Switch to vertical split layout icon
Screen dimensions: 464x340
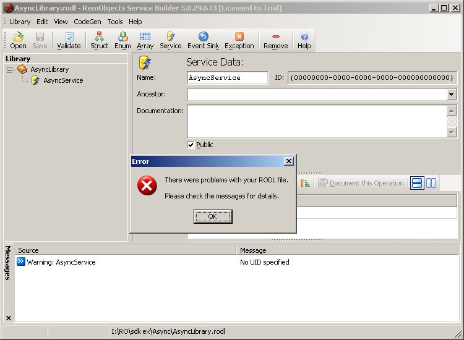431,183
